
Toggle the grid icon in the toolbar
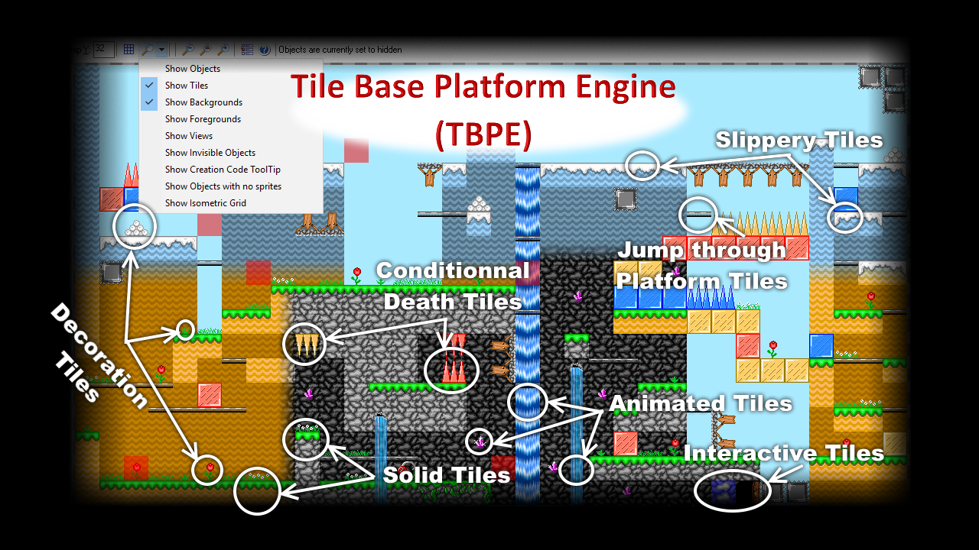pos(129,50)
